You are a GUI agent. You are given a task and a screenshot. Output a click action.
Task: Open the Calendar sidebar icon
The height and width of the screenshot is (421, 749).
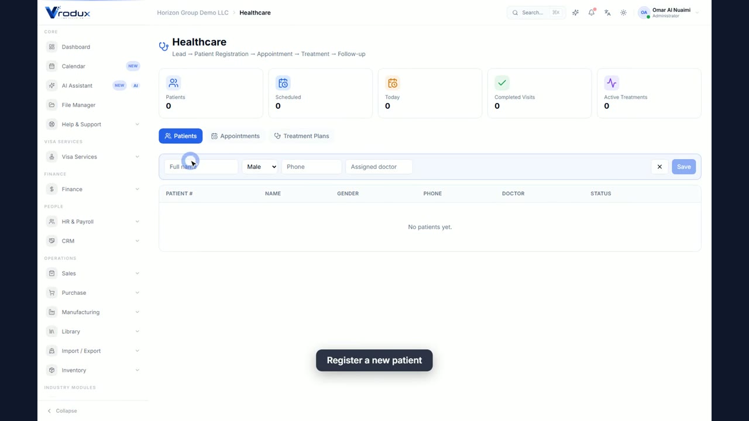tap(51, 66)
